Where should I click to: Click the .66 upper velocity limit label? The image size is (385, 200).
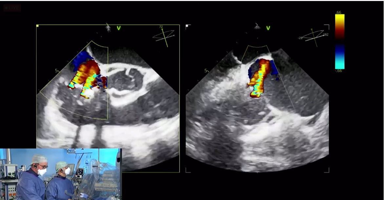tap(338, 12)
